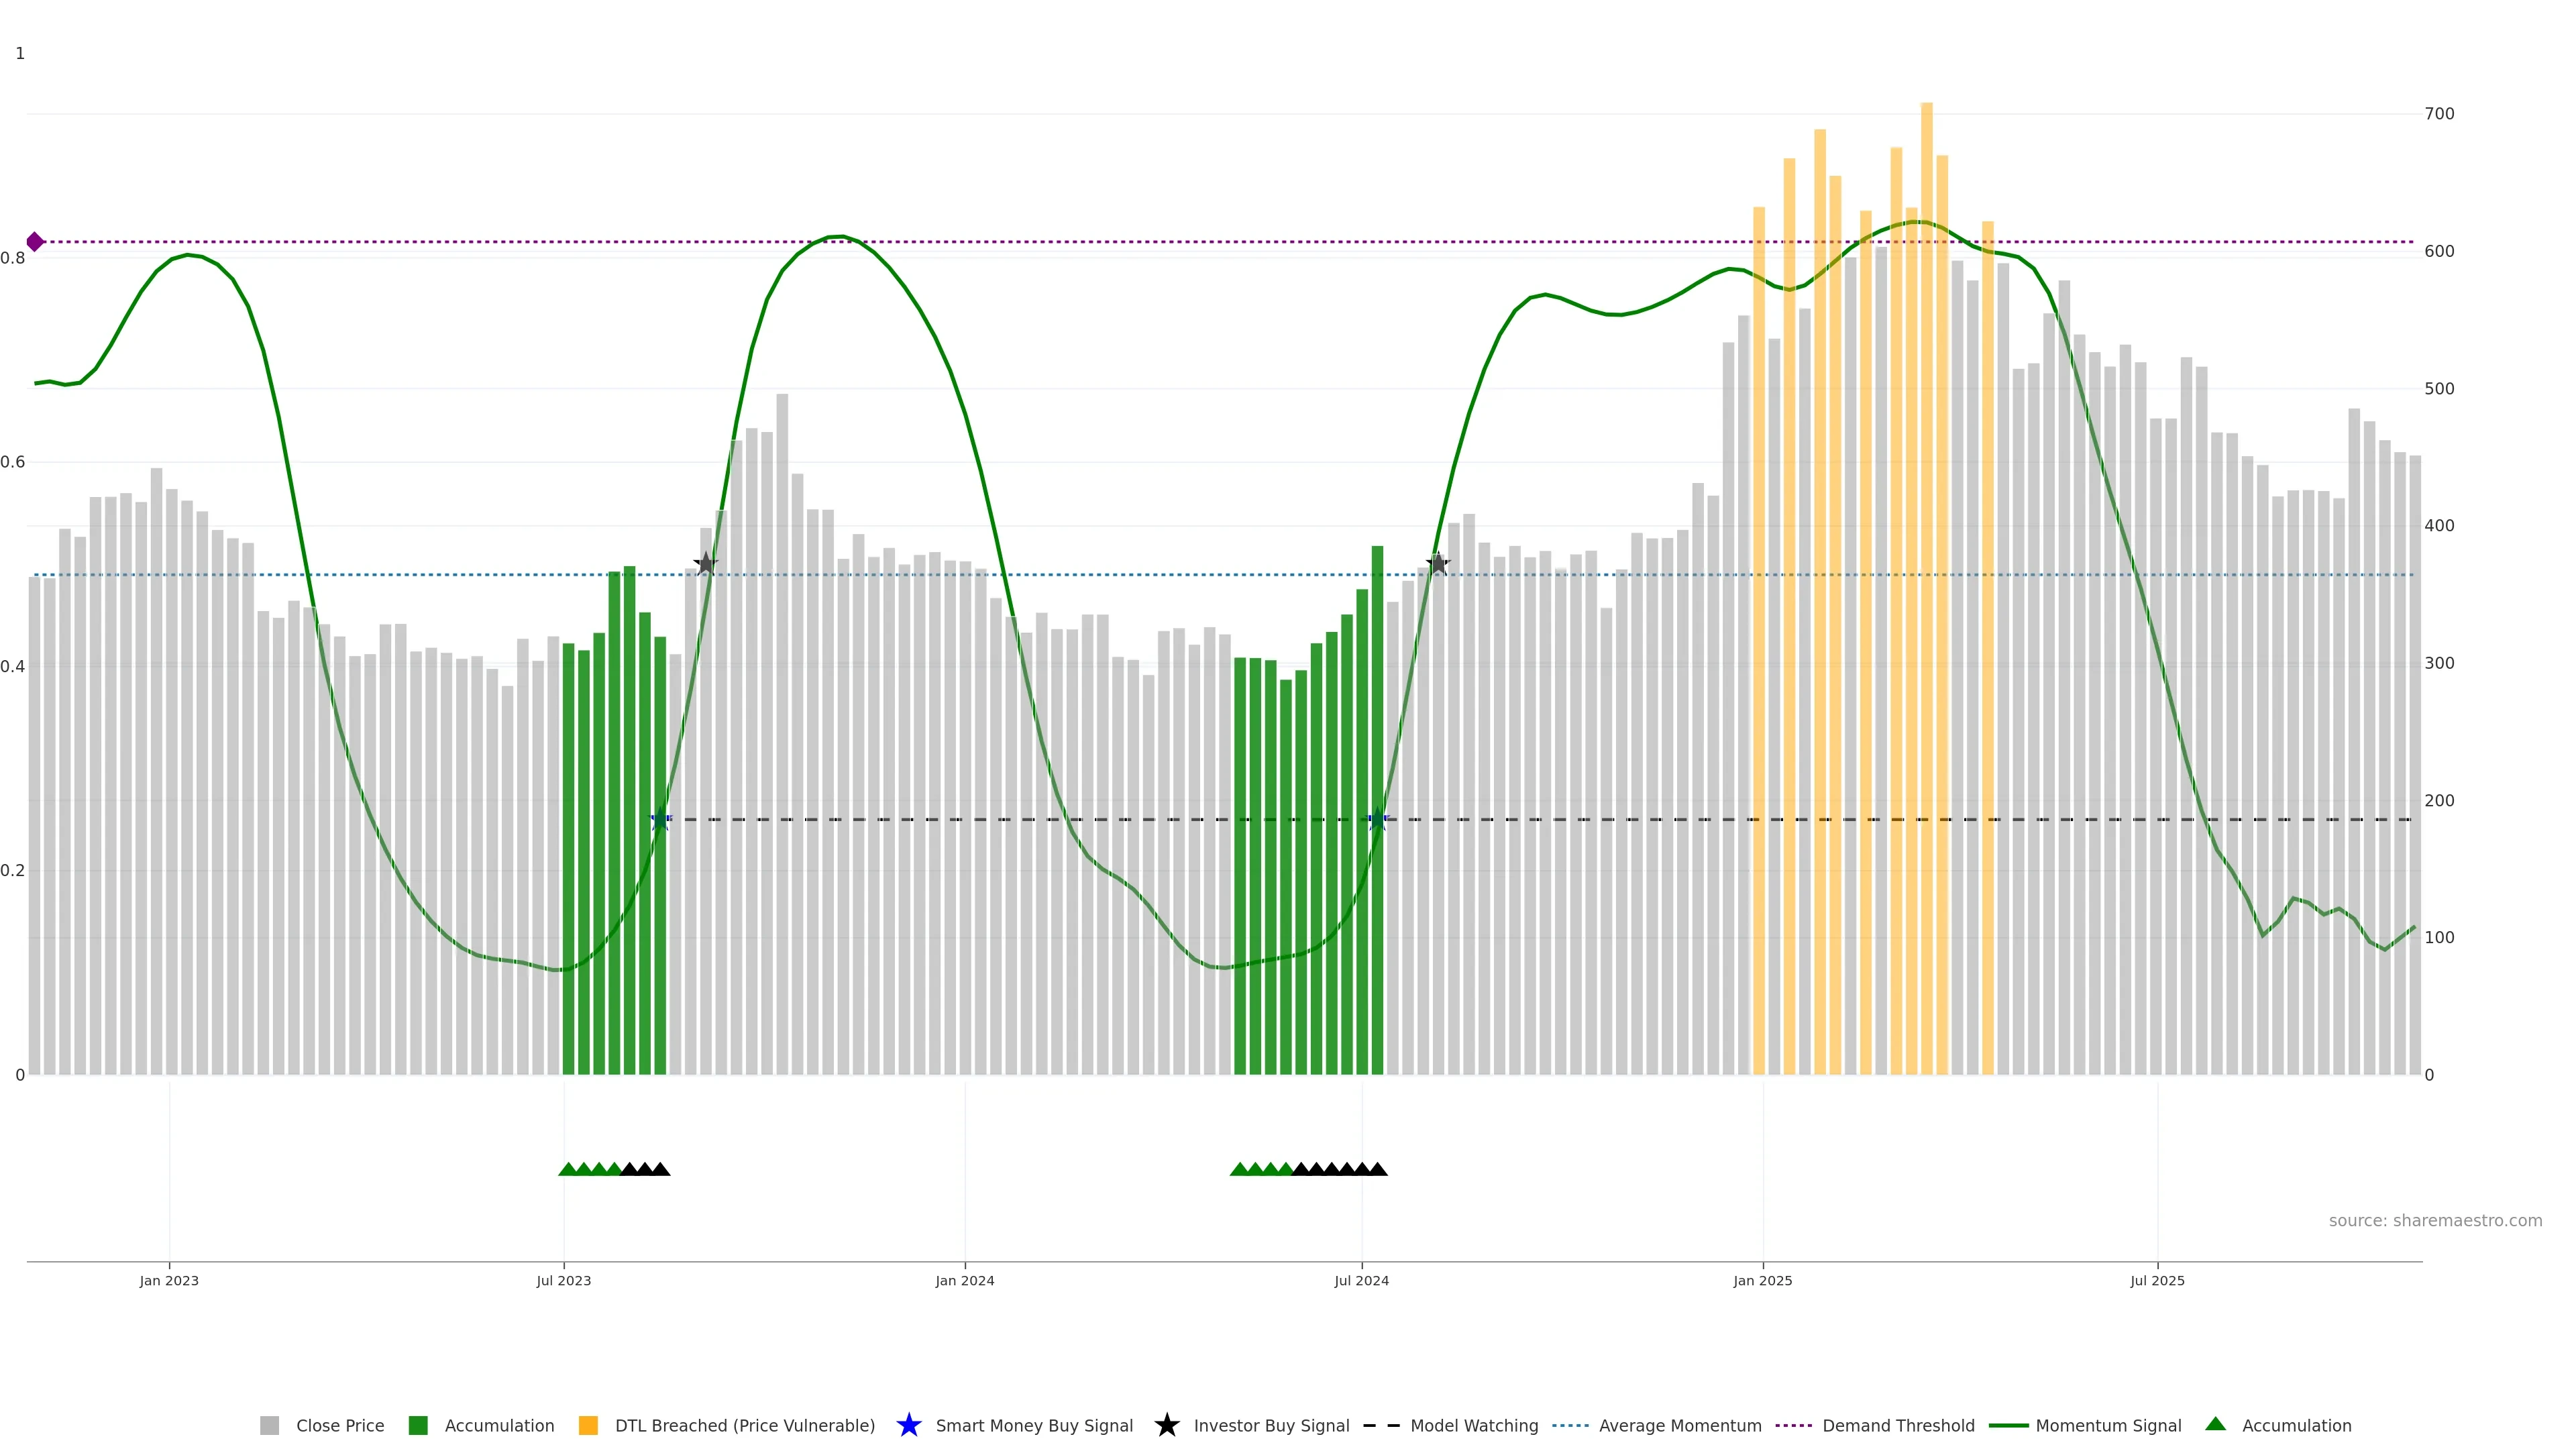This screenshot has height=1449, width=2576.
Task: Click the Jul 2025 axis label
Action: pyautogui.click(x=2157, y=1281)
